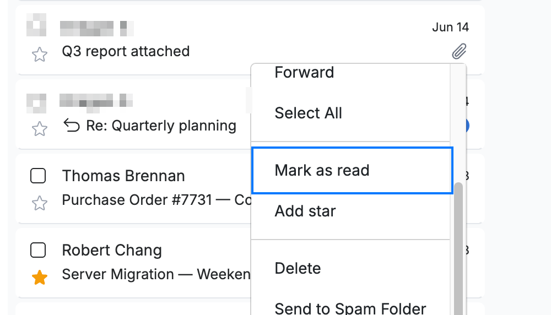Click the avatar on Q3 report email
The image size is (551, 315).
(x=36, y=25)
